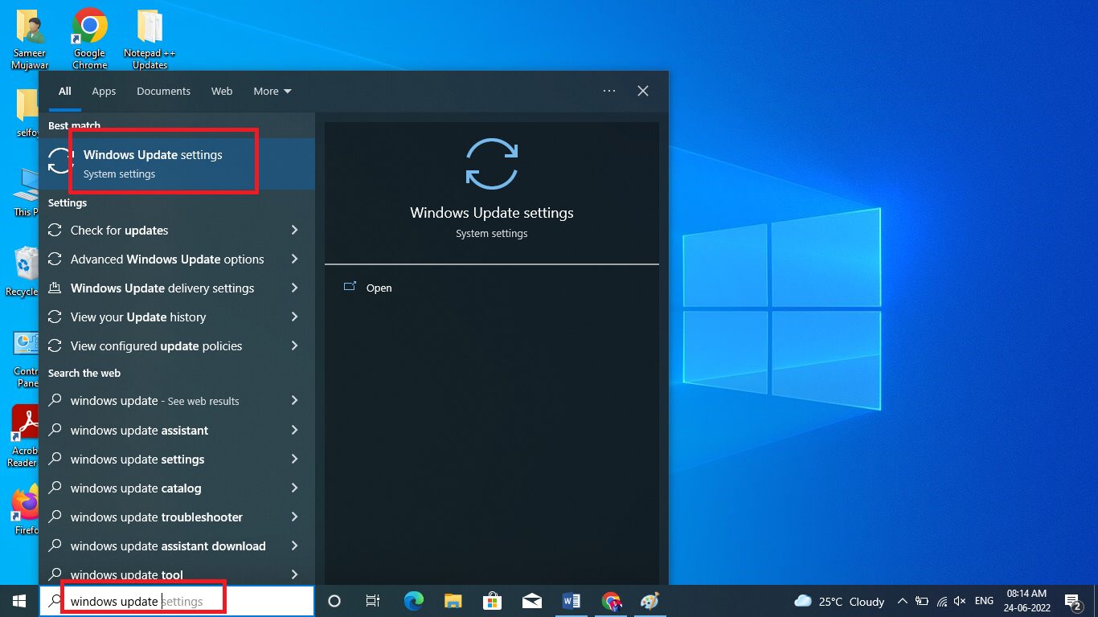
Task: Click ENG language indicator
Action: click(984, 601)
